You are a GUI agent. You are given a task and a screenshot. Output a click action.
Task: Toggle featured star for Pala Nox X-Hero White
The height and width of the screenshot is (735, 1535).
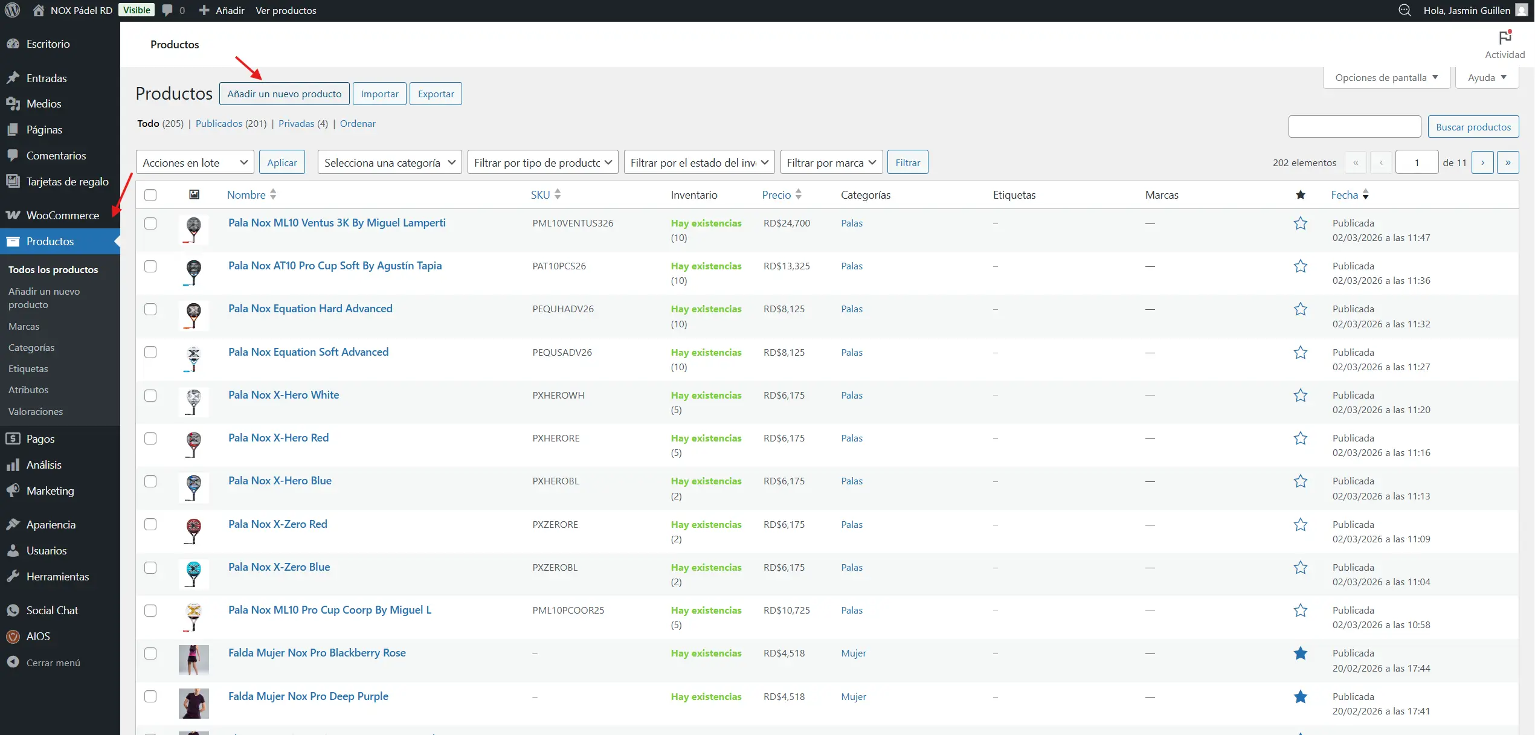(x=1300, y=396)
